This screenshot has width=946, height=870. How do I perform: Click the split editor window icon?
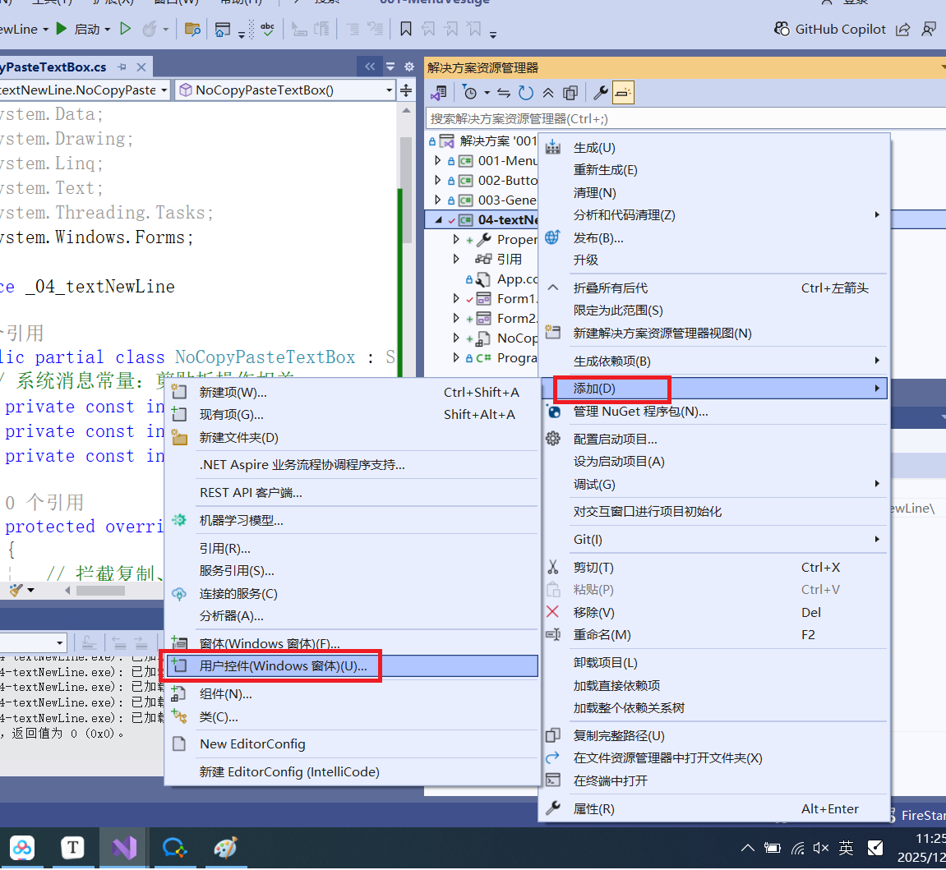(406, 90)
